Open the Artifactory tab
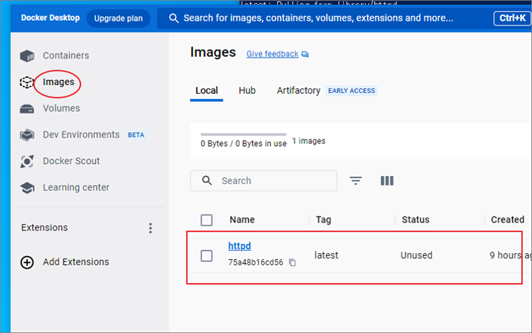The image size is (532, 333). [299, 90]
